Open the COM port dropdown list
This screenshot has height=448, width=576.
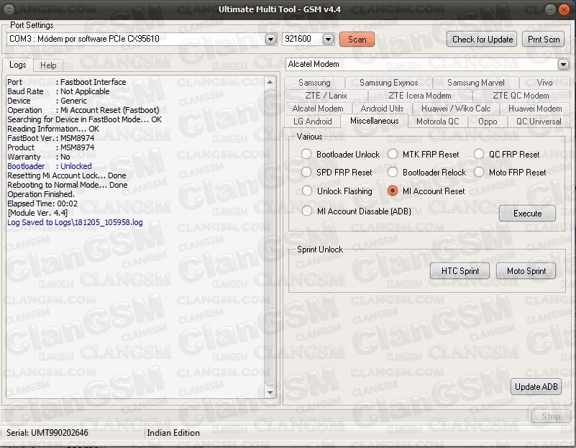270,40
